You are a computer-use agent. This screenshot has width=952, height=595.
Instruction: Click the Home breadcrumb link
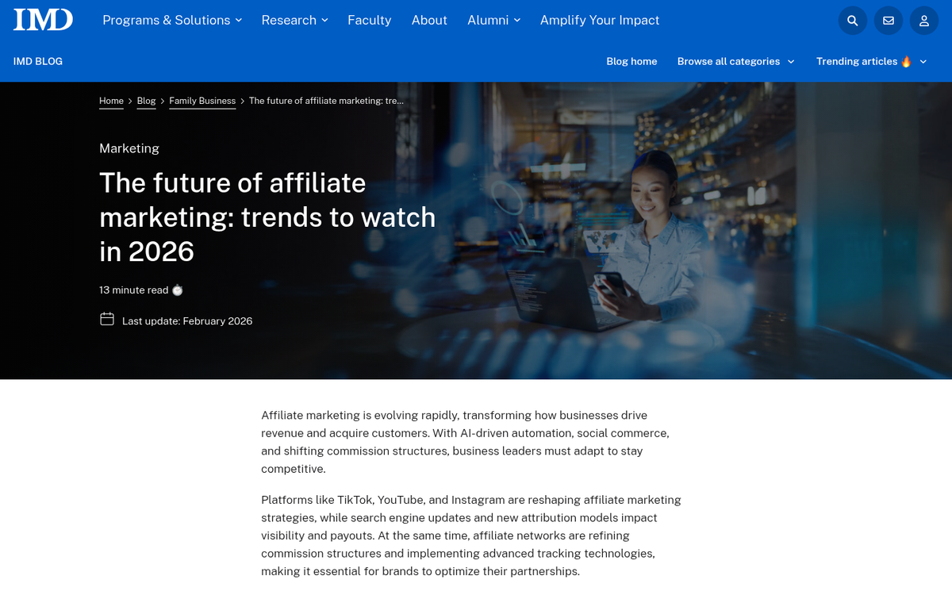[x=111, y=101]
